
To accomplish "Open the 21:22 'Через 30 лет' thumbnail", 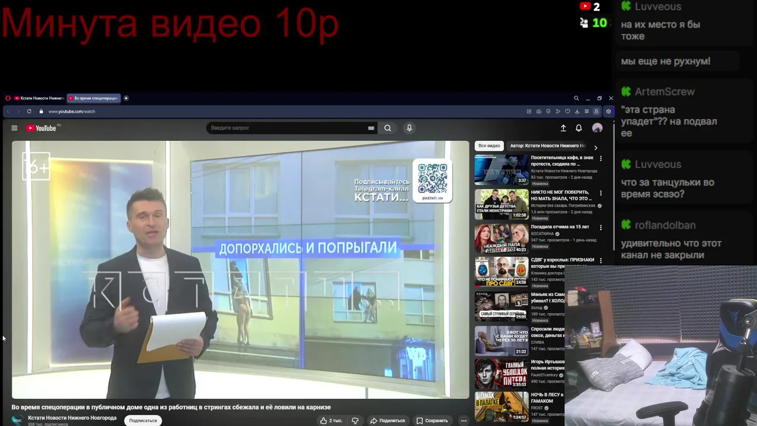I will [x=502, y=340].
